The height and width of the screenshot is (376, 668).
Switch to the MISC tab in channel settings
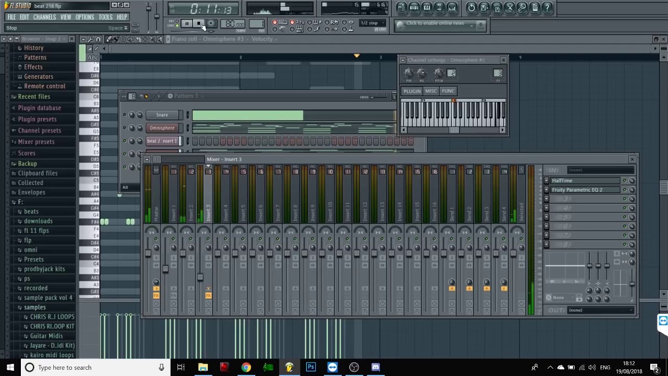click(431, 91)
